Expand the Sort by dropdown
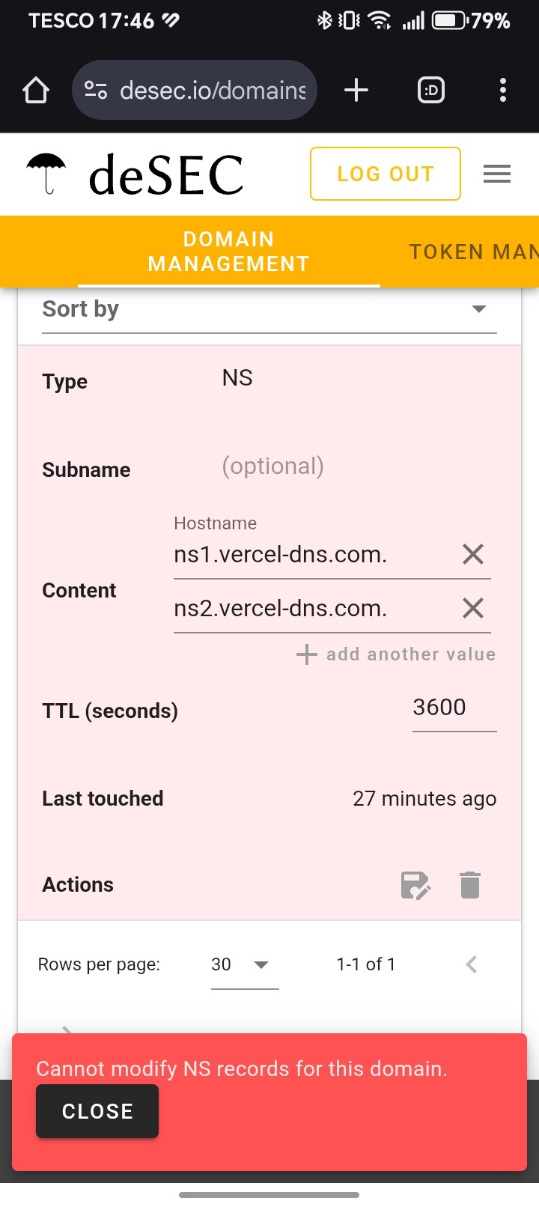The image size is (539, 1207). pos(269,309)
